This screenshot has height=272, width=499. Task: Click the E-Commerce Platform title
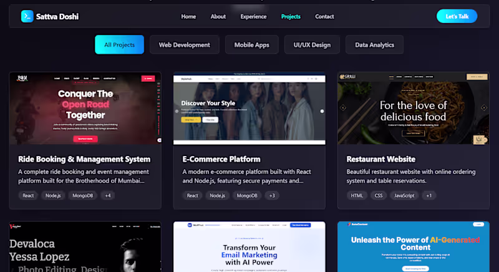coord(221,159)
